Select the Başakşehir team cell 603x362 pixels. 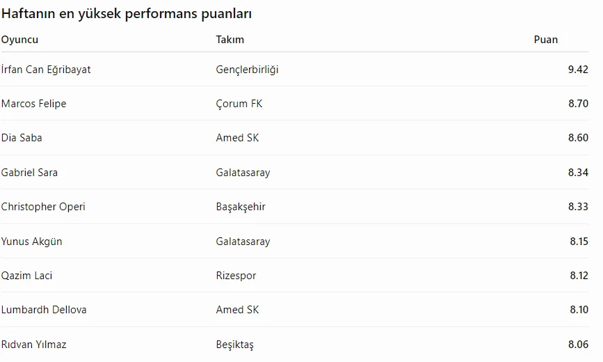point(241,207)
